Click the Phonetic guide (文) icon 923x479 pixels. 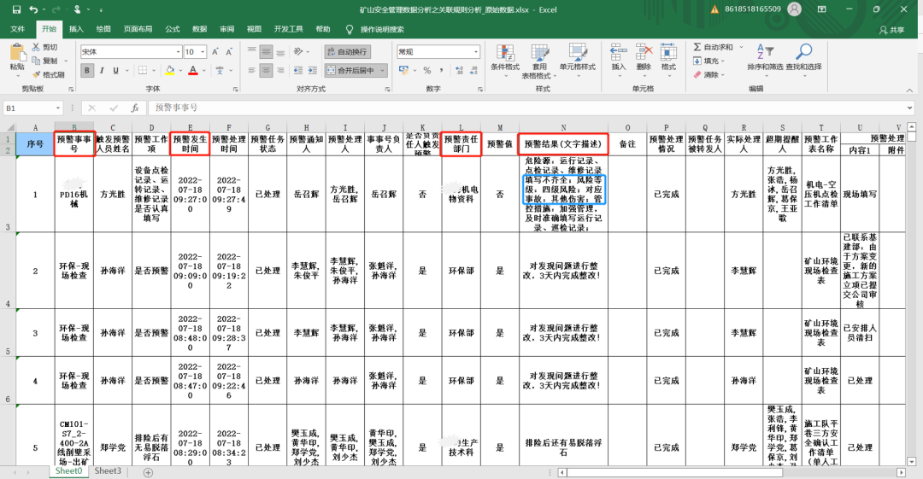(x=220, y=71)
